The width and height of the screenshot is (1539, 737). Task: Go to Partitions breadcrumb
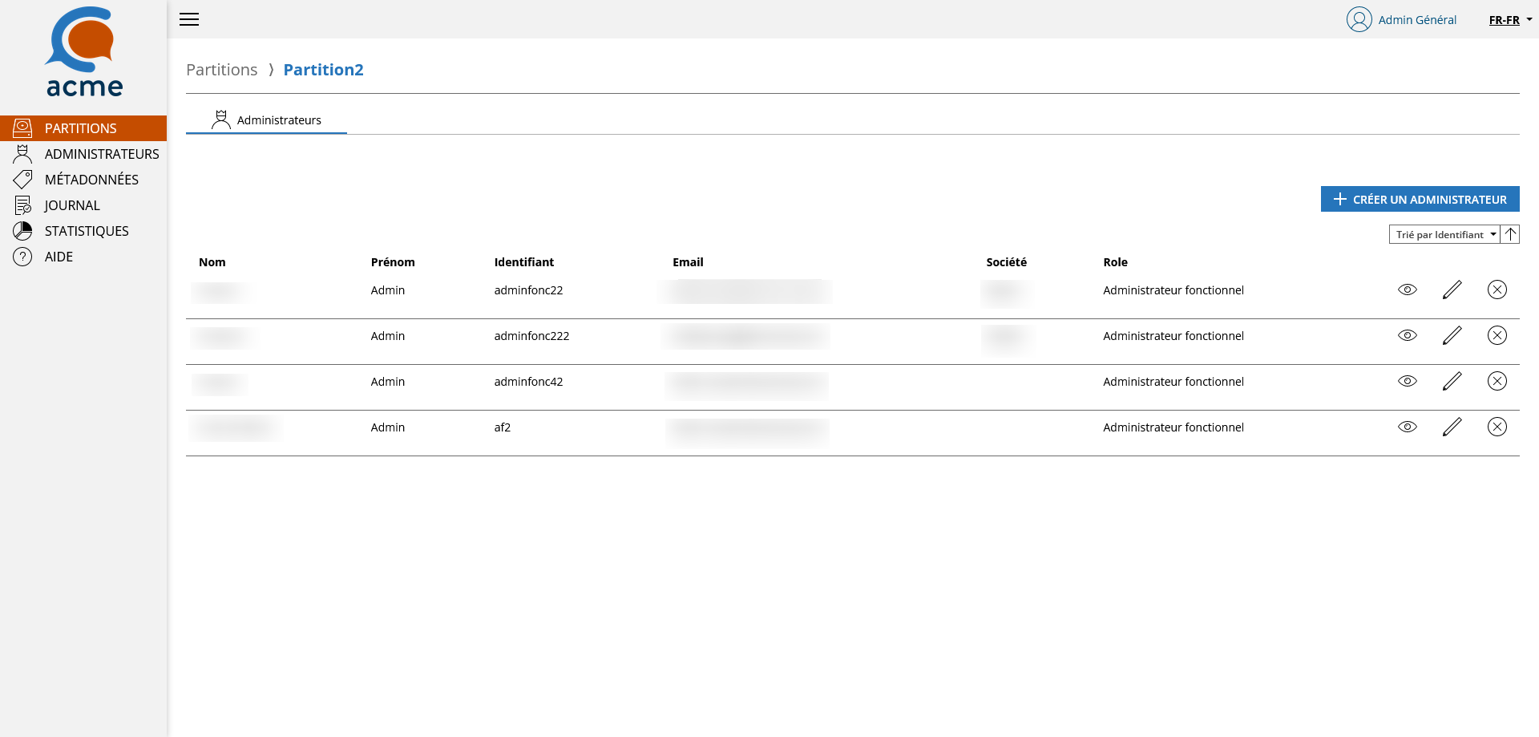click(x=222, y=70)
